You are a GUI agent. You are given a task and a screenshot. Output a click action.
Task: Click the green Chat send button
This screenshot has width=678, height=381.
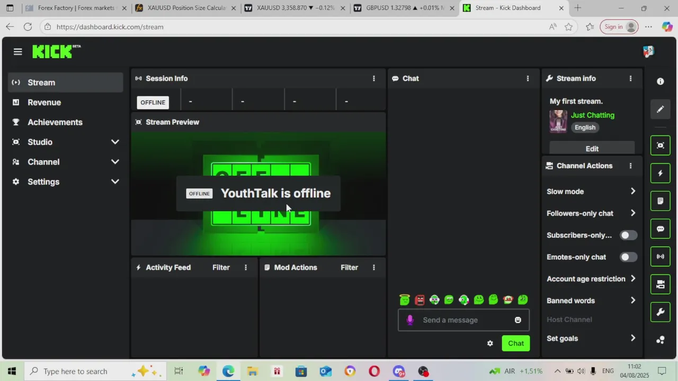tap(516, 343)
